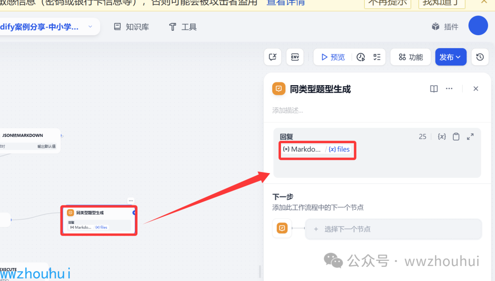Click the files tag in canvas node
Viewport: 495px width, 281px height.
point(101,227)
